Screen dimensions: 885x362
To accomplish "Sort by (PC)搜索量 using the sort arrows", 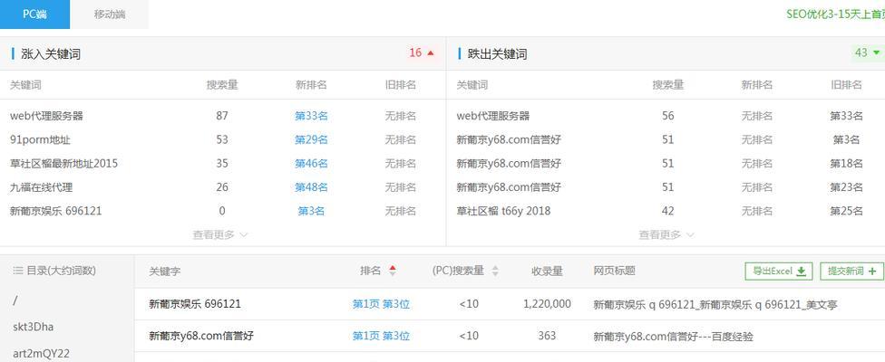I will click(495, 271).
